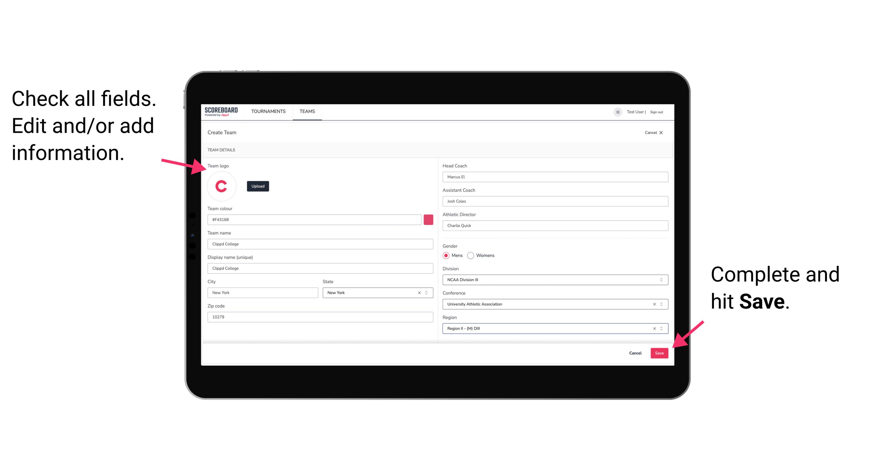The width and height of the screenshot is (874, 470).
Task: Click the team colour hex input field
Action: [315, 219]
